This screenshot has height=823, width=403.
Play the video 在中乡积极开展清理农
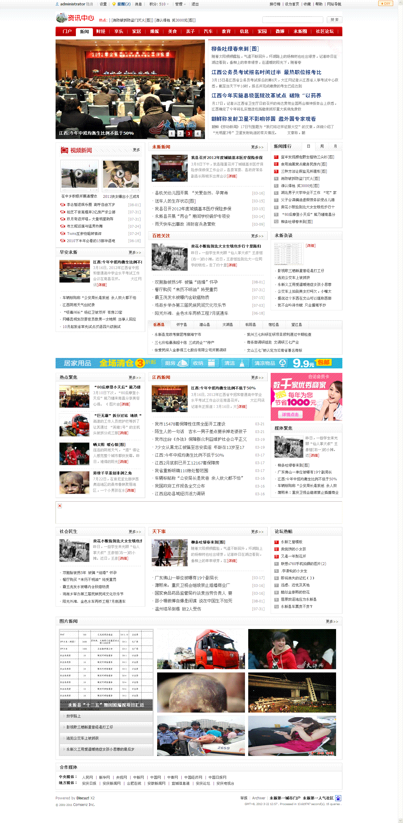pyautogui.click(x=79, y=174)
